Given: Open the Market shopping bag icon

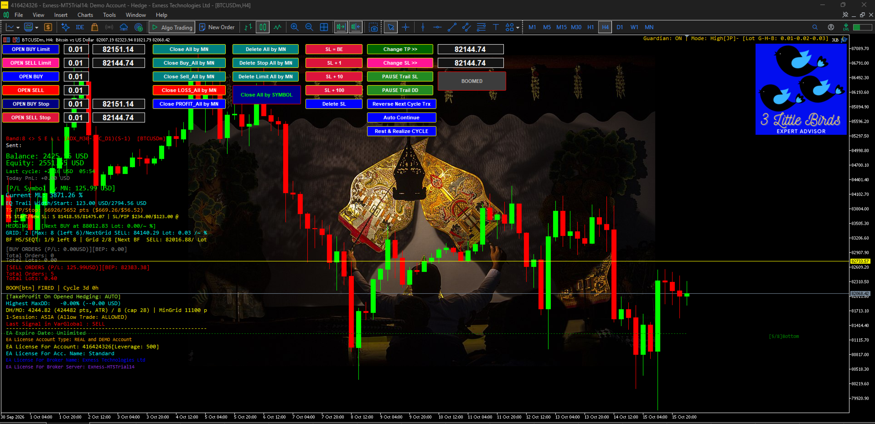Looking at the screenshot, I should click(x=94, y=27).
